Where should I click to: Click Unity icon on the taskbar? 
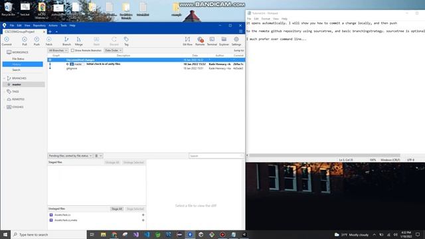tap(201, 234)
